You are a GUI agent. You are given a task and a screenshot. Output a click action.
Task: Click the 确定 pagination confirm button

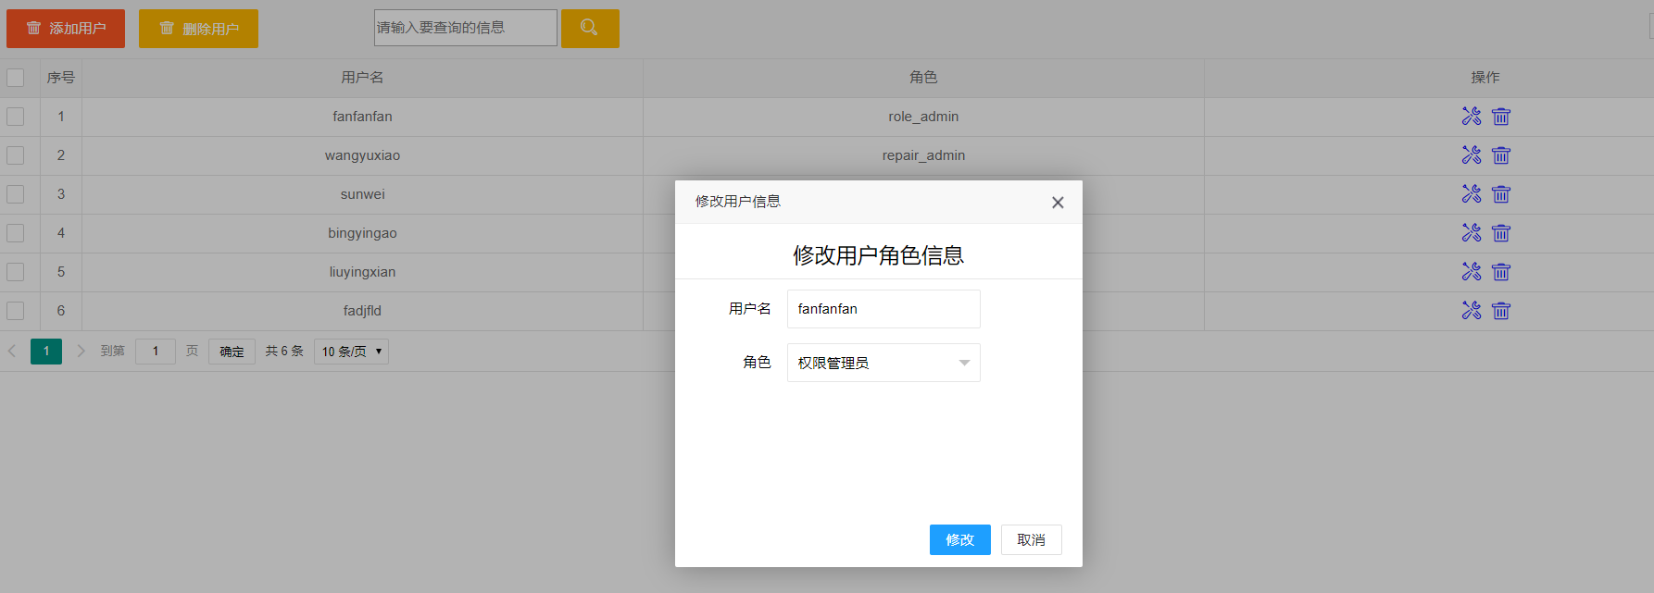coord(232,352)
